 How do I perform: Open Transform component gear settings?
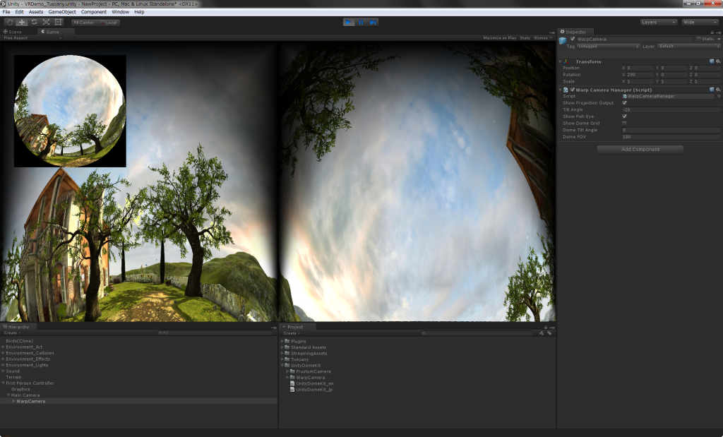[x=719, y=61]
